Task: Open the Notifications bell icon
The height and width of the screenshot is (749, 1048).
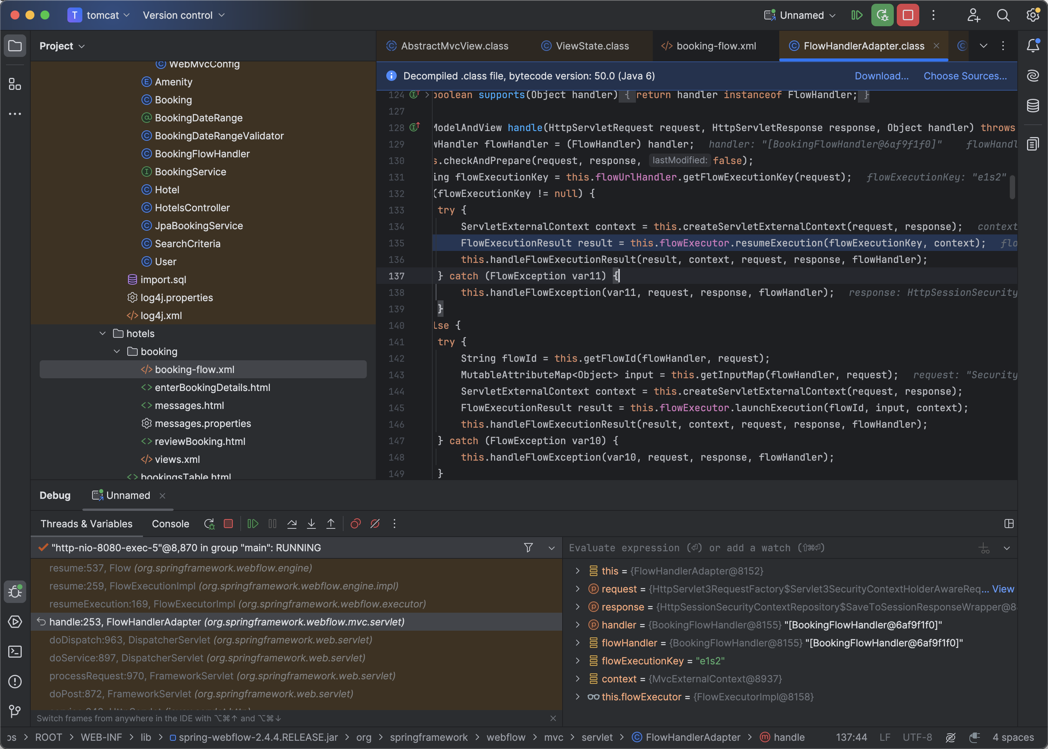Action: (1033, 45)
